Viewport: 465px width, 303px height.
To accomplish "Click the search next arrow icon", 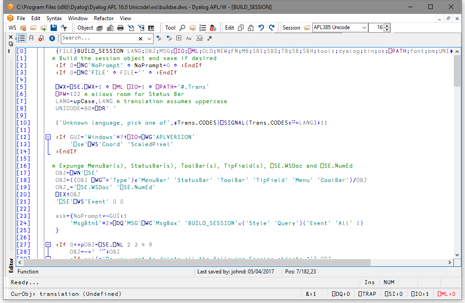I will point(160,39).
